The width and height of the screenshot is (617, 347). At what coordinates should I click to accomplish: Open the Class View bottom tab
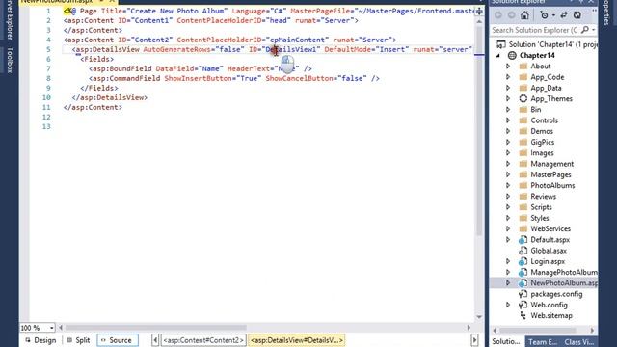579,341
